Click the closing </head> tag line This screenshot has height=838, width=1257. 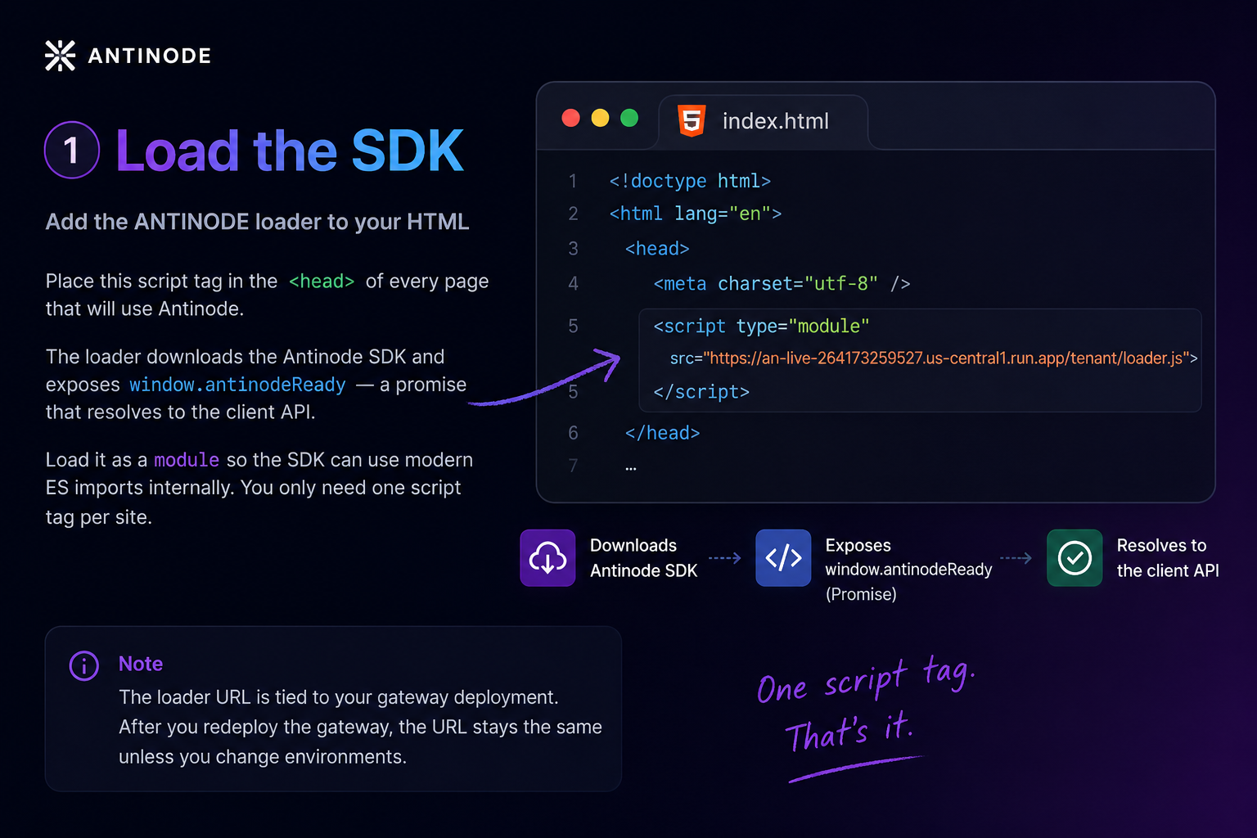click(x=663, y=433)
